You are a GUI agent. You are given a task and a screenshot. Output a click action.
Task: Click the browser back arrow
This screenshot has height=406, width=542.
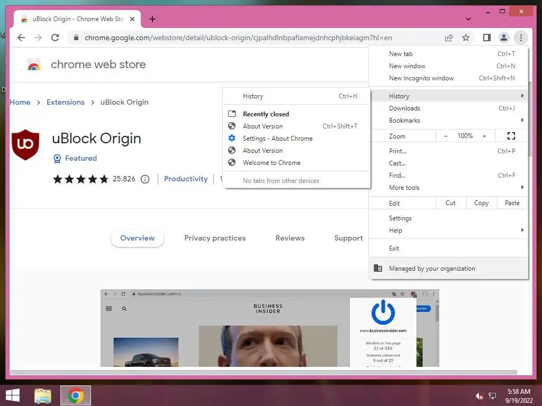pos(21,38)
